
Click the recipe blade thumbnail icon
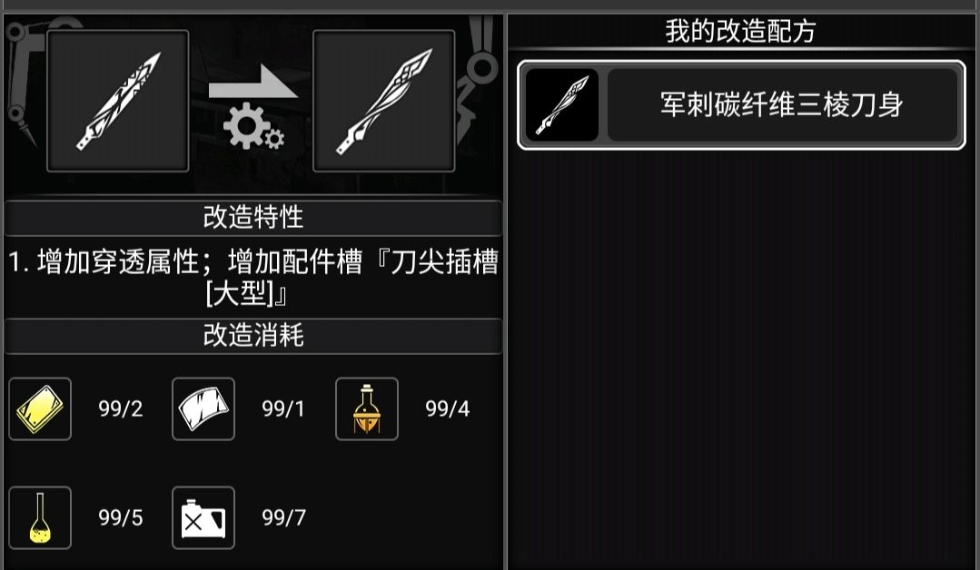tap(562, 105)
